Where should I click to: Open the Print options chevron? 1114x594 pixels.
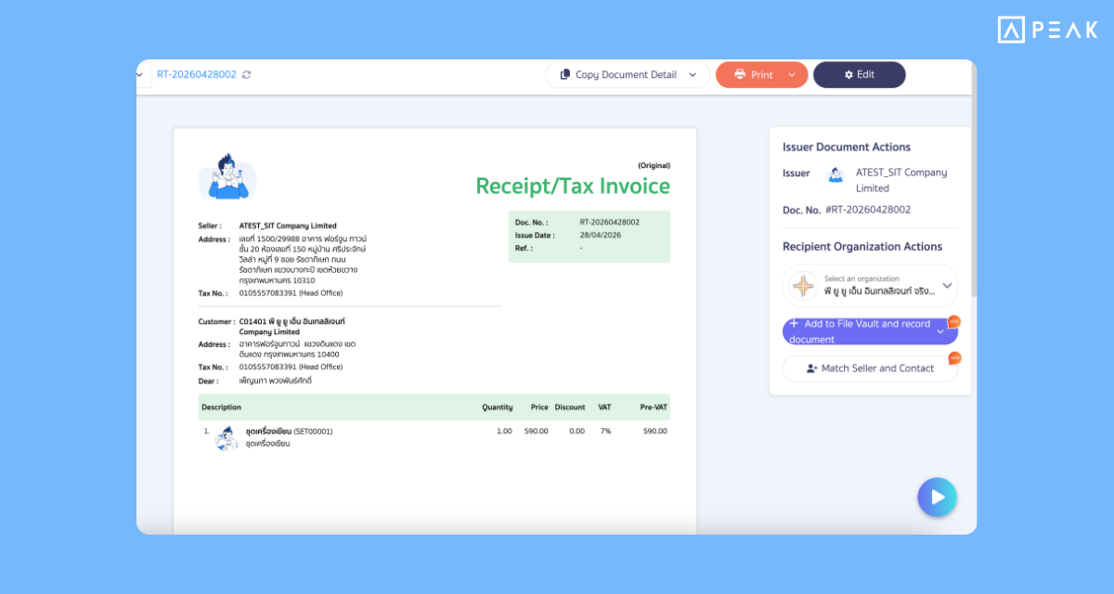792,73
